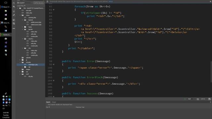
Task: Select db.php under conf folder
Action: (x=30, y=76)
